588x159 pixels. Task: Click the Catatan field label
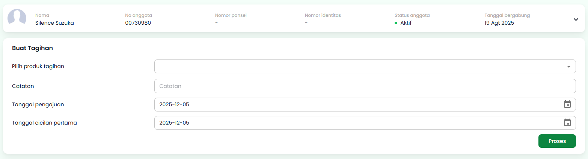23,86
